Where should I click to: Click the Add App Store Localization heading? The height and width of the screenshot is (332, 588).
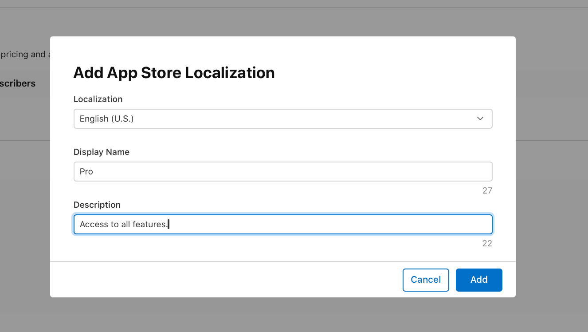pyautogui.click(x=174, y=73)
